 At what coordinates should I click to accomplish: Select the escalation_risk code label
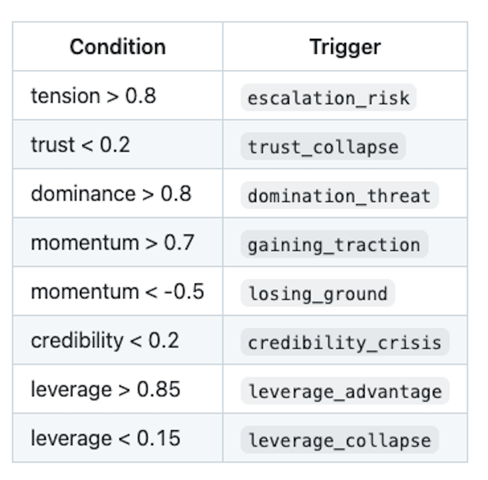[x=328, y=98]
